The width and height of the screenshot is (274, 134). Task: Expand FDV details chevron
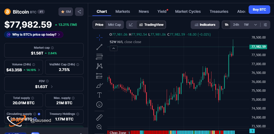tap(52, 87)
